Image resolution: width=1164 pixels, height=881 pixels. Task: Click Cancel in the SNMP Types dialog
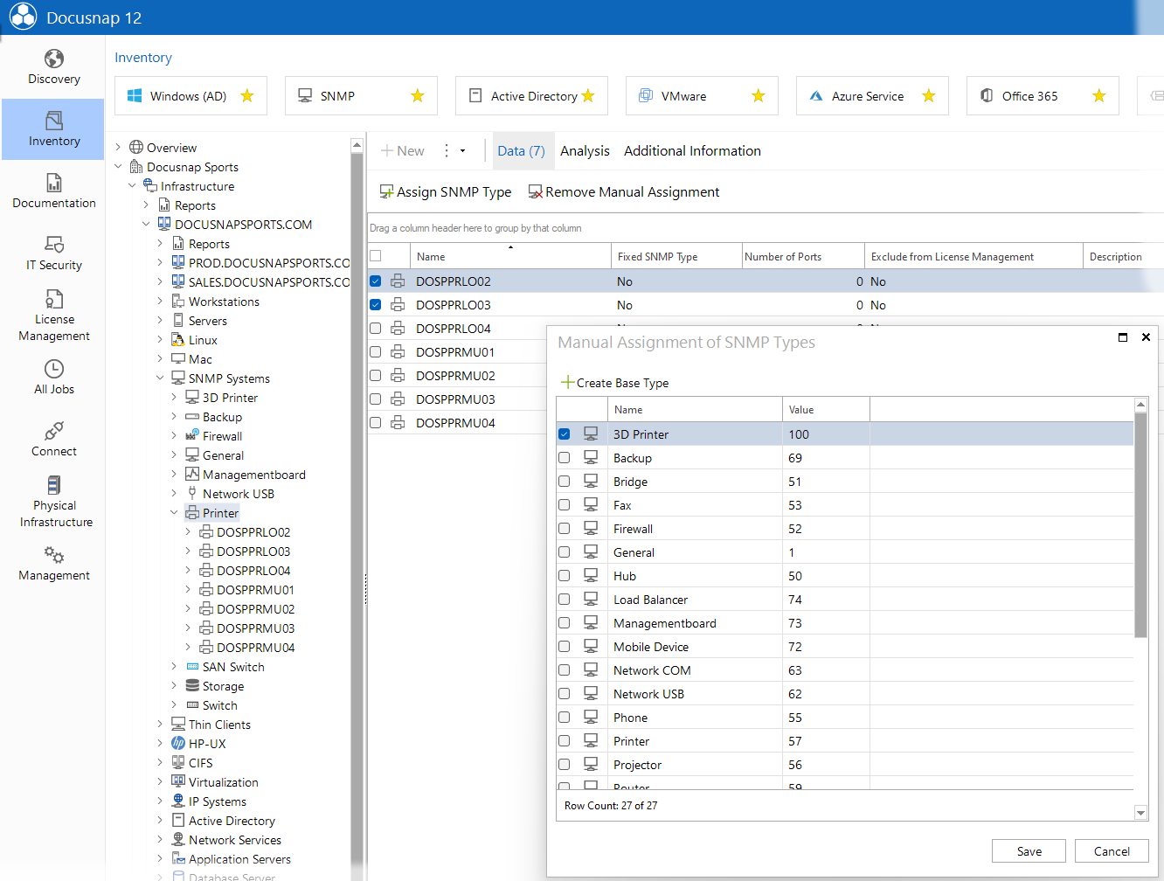click(1112, 851)
